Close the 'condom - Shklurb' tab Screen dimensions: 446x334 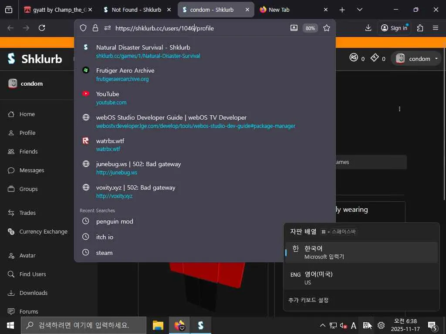tap(247, 10)
